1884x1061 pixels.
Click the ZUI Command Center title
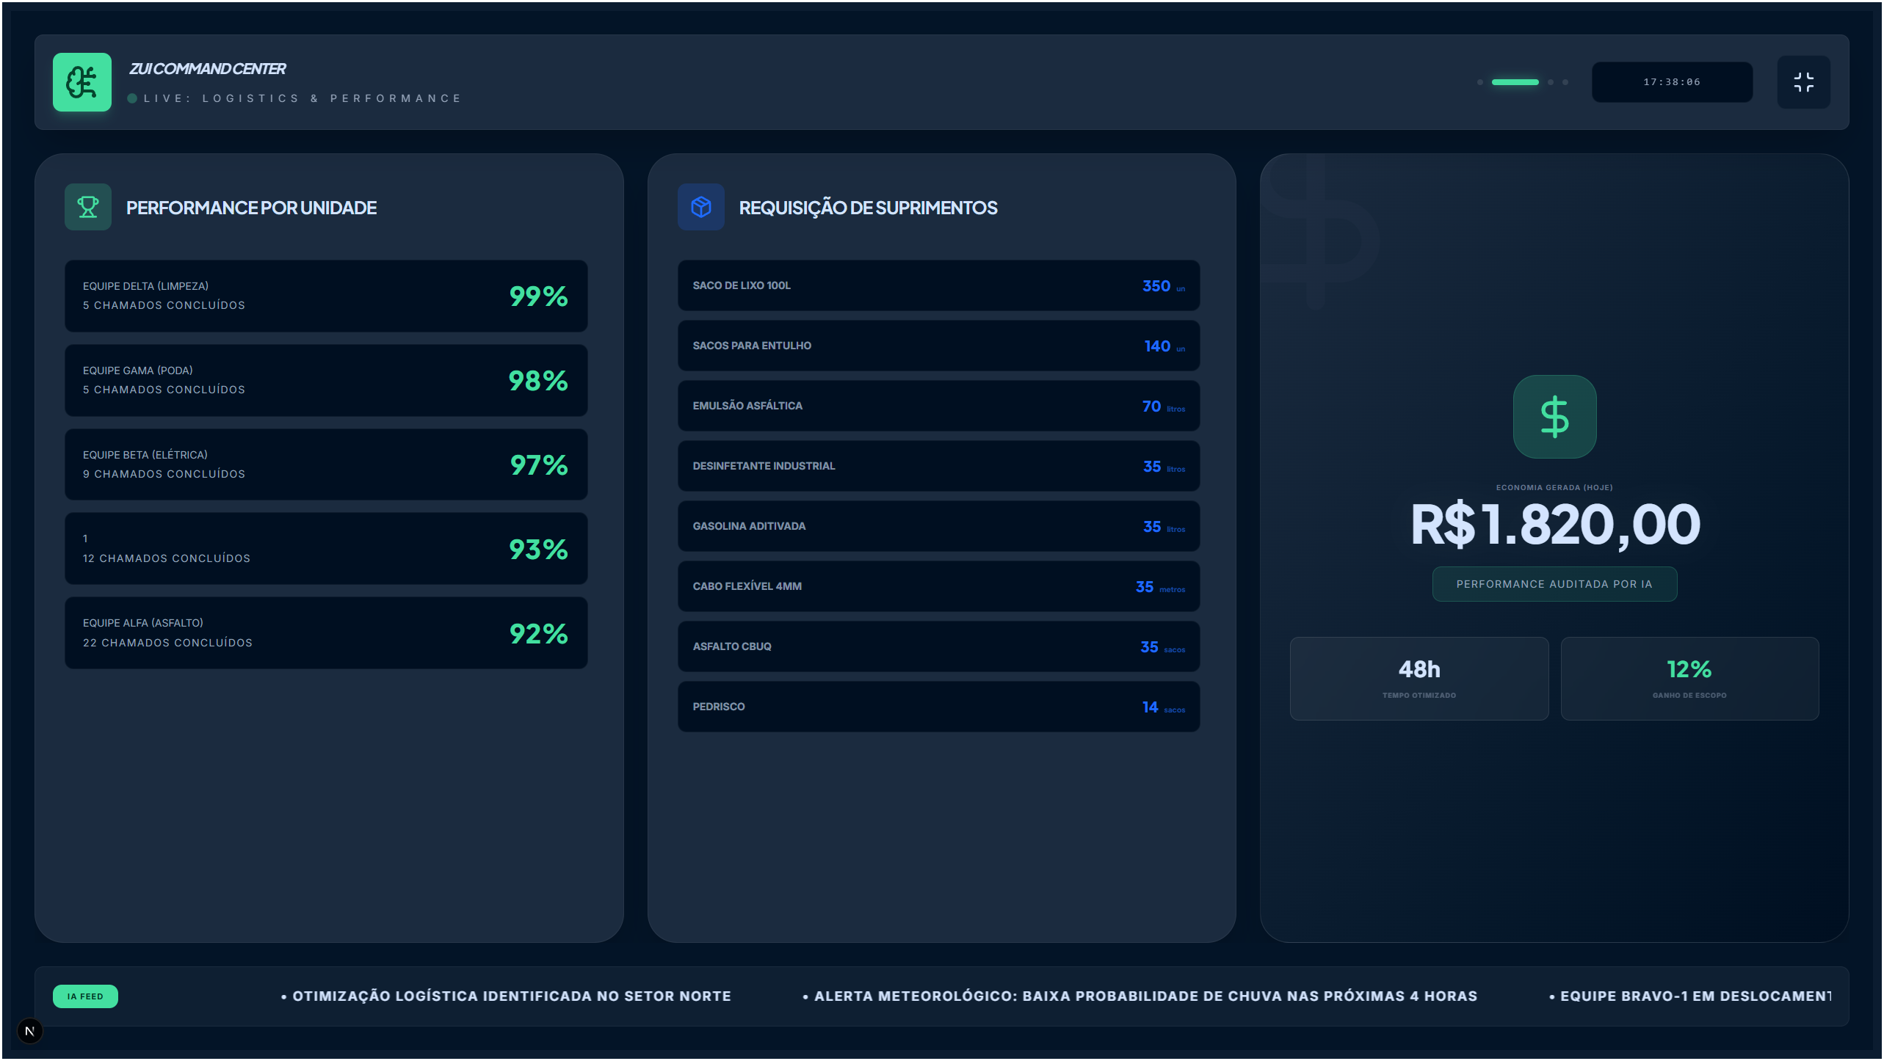(208, 69)
